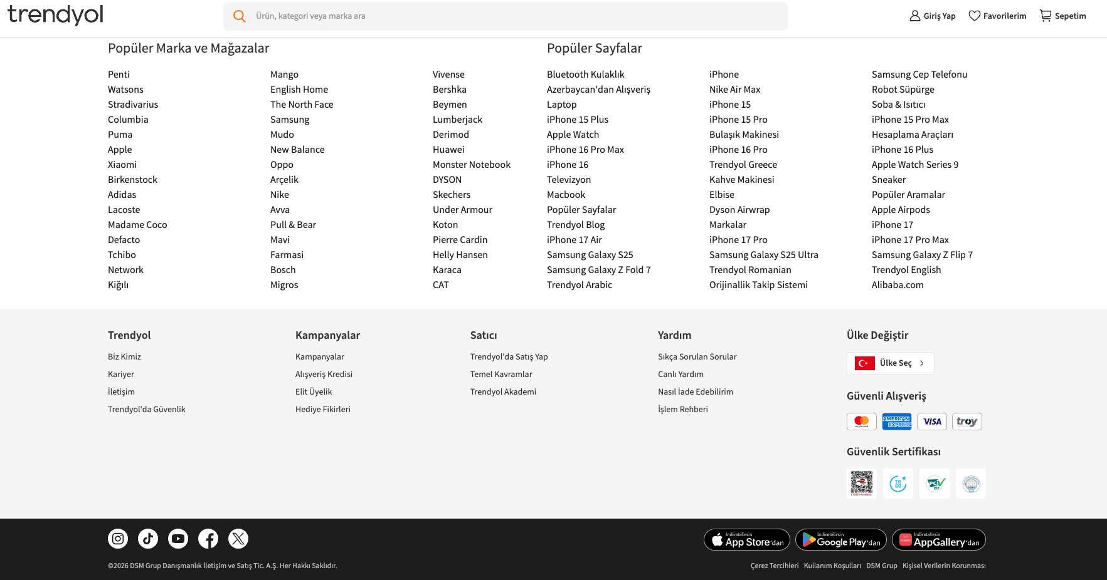Image resolution: width=1107 pixels, height=580 pixels.
Task: Click the Çerez Tercihleri footer link
Action: coord(775,566)
